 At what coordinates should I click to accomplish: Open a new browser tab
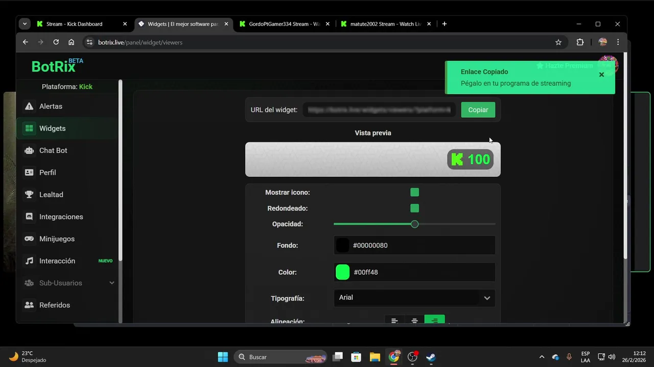pyautogui.click(x=445, y=24)
